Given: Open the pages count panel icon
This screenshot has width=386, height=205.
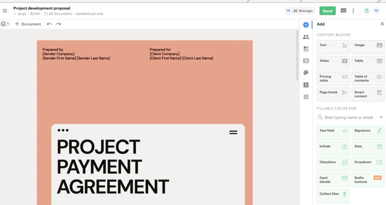Looking at the screenshot, I should coord(5,24).
